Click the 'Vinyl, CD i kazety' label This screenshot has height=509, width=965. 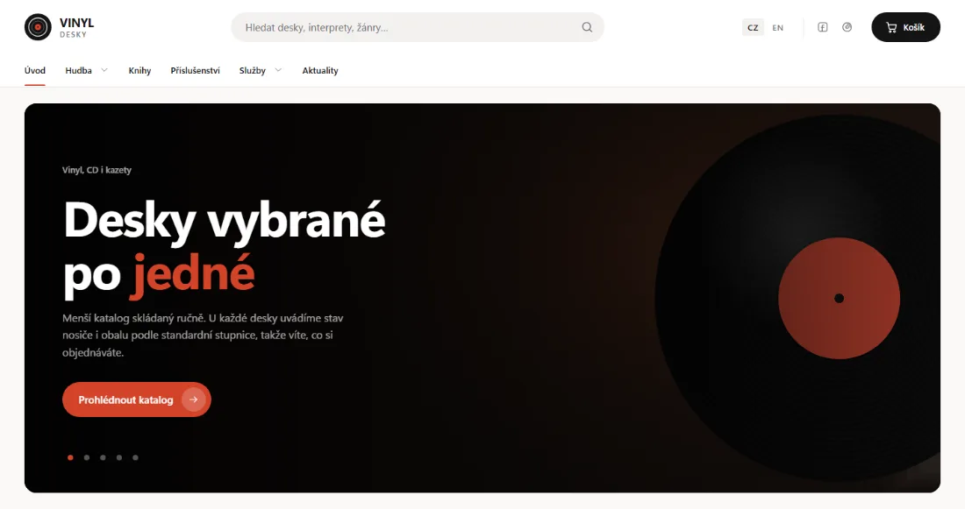pyautogui.click(x=96, y=170)
